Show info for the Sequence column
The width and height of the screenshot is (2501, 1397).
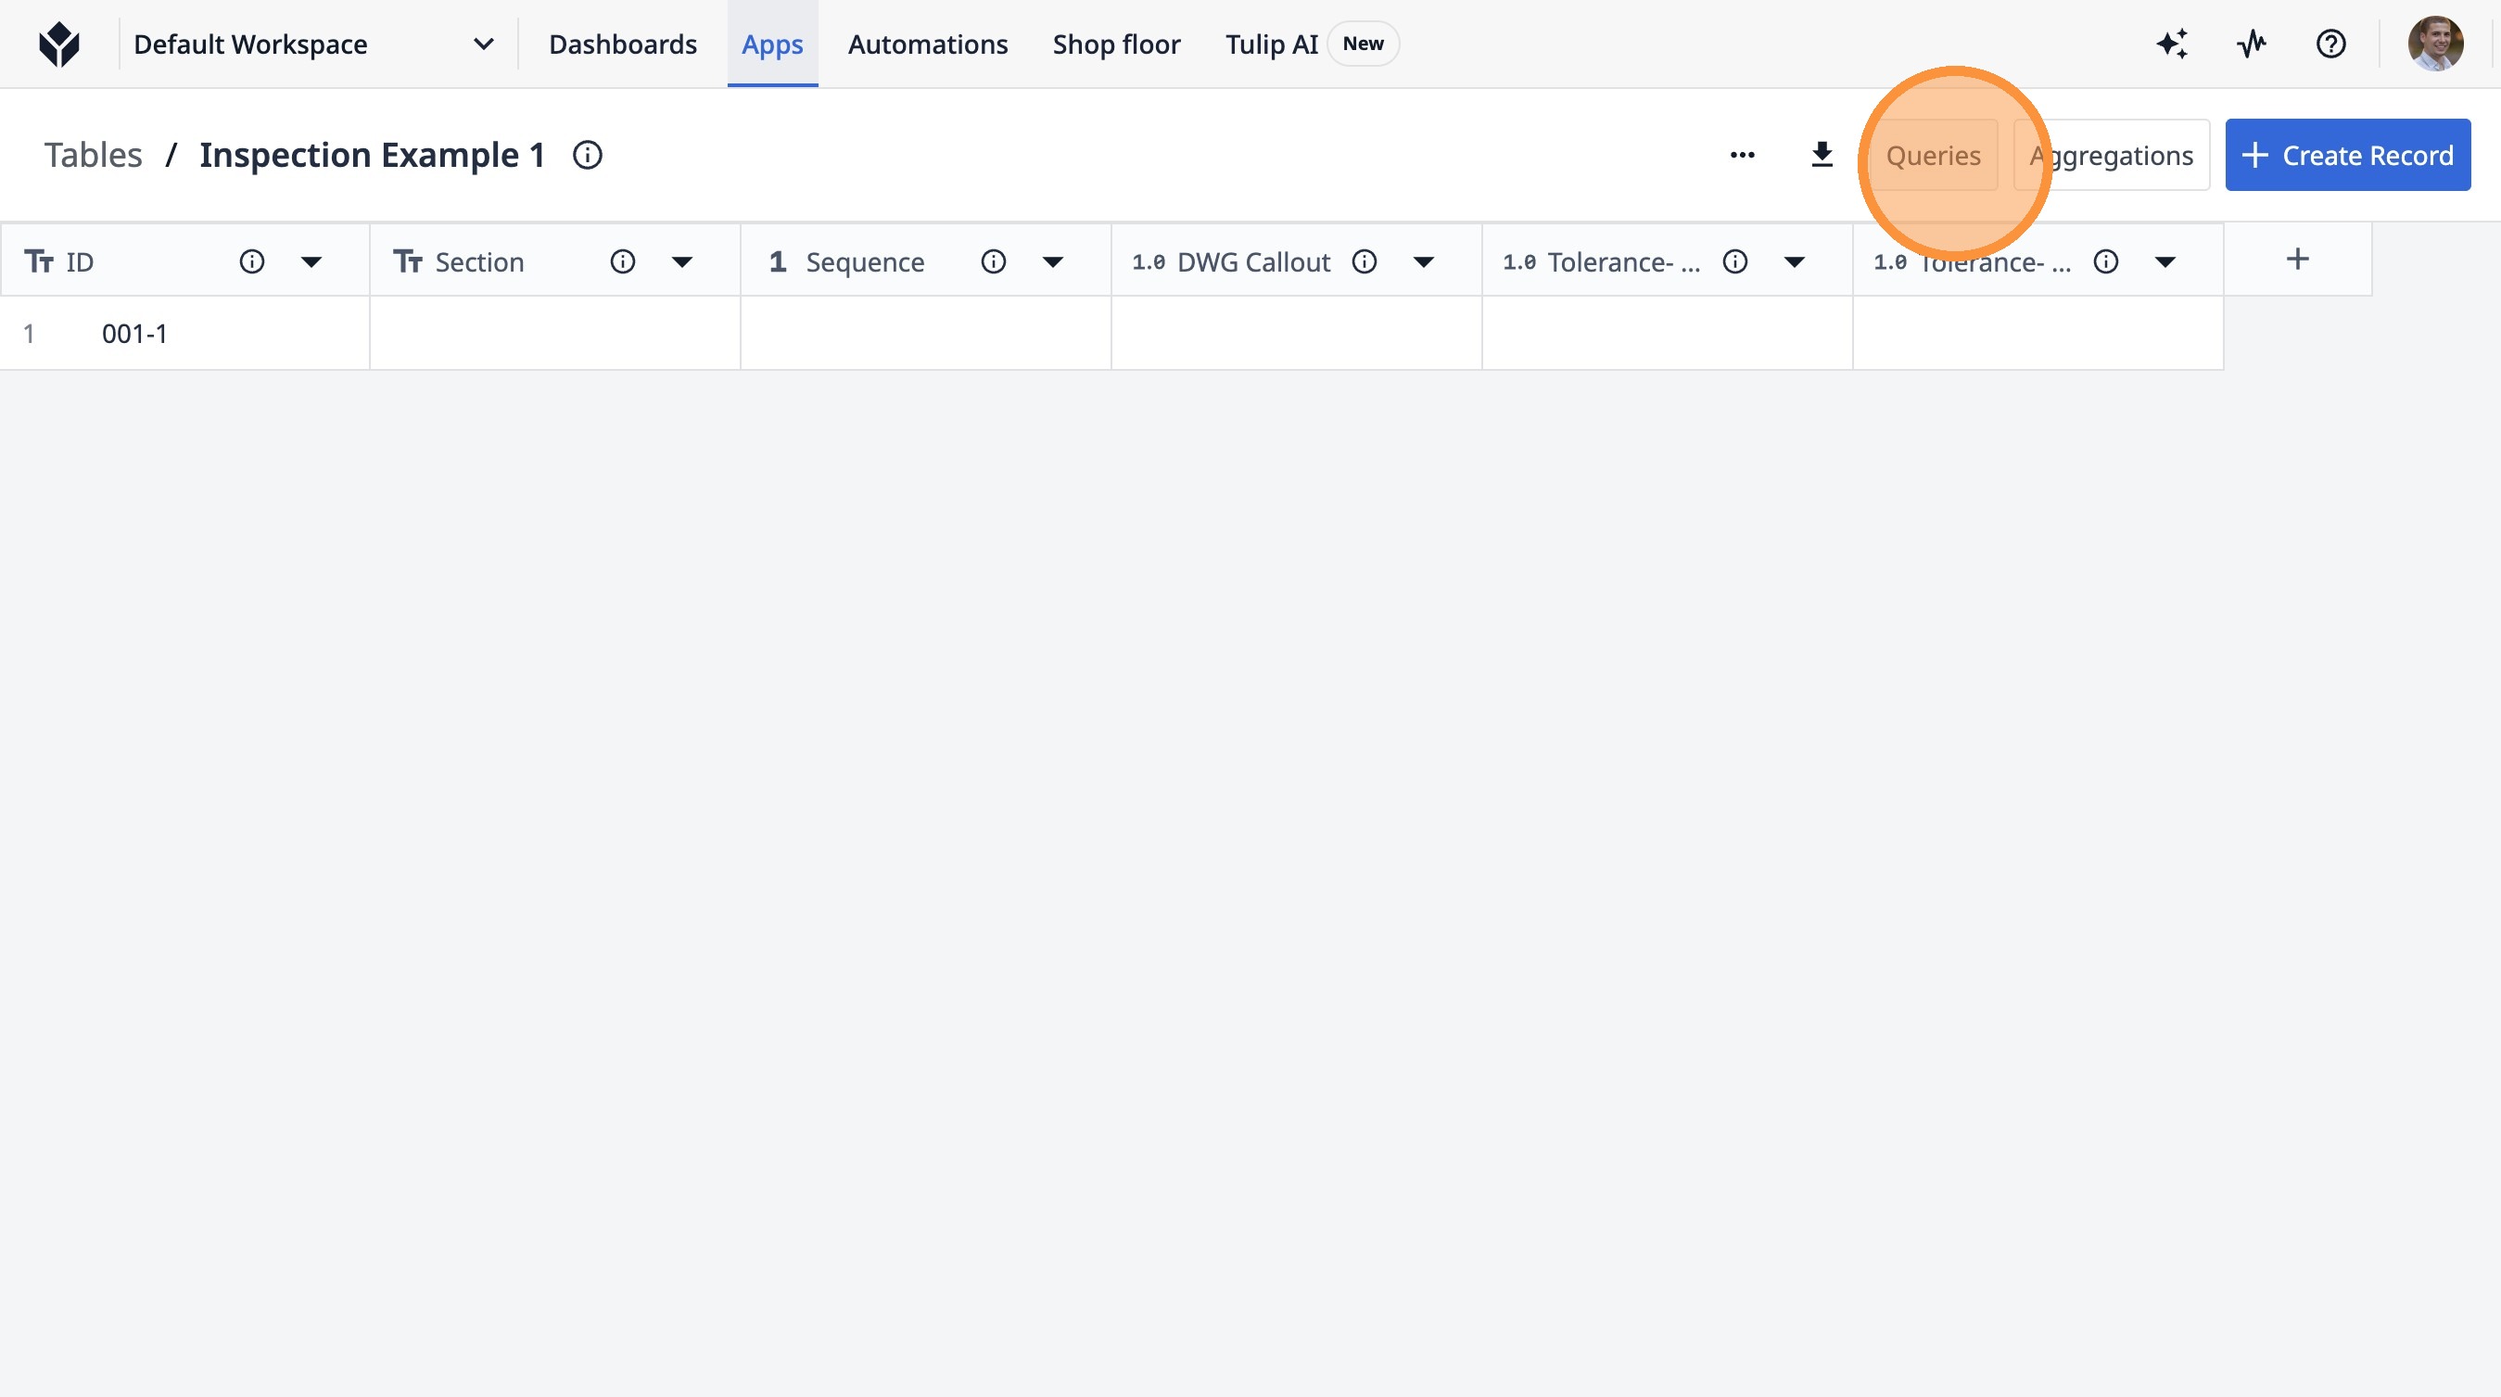(993, 262)
